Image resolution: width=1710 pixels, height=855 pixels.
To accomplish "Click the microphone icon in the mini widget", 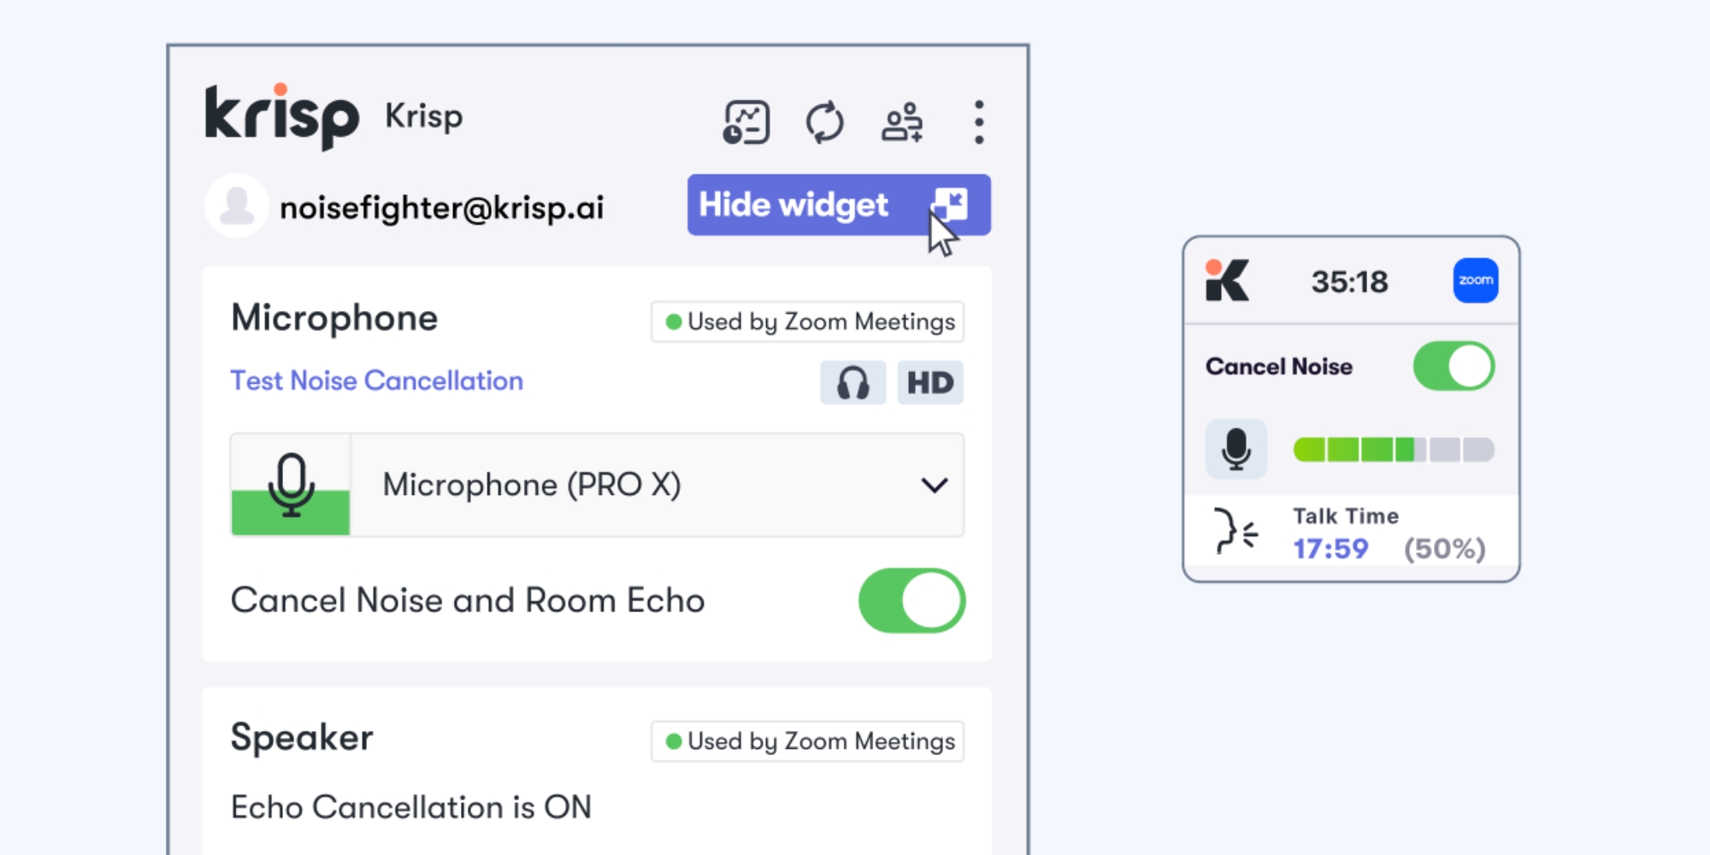I will coord(1237,448).
